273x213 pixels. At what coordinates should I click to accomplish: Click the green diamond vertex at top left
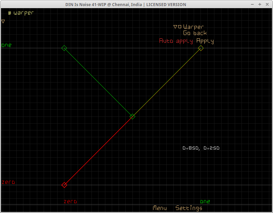64,48
